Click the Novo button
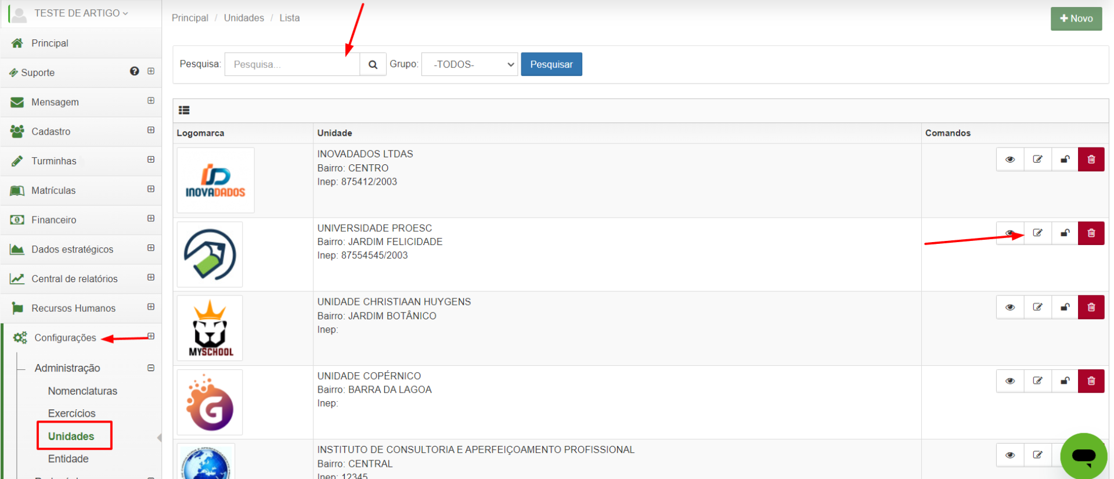 point(1076,19)
